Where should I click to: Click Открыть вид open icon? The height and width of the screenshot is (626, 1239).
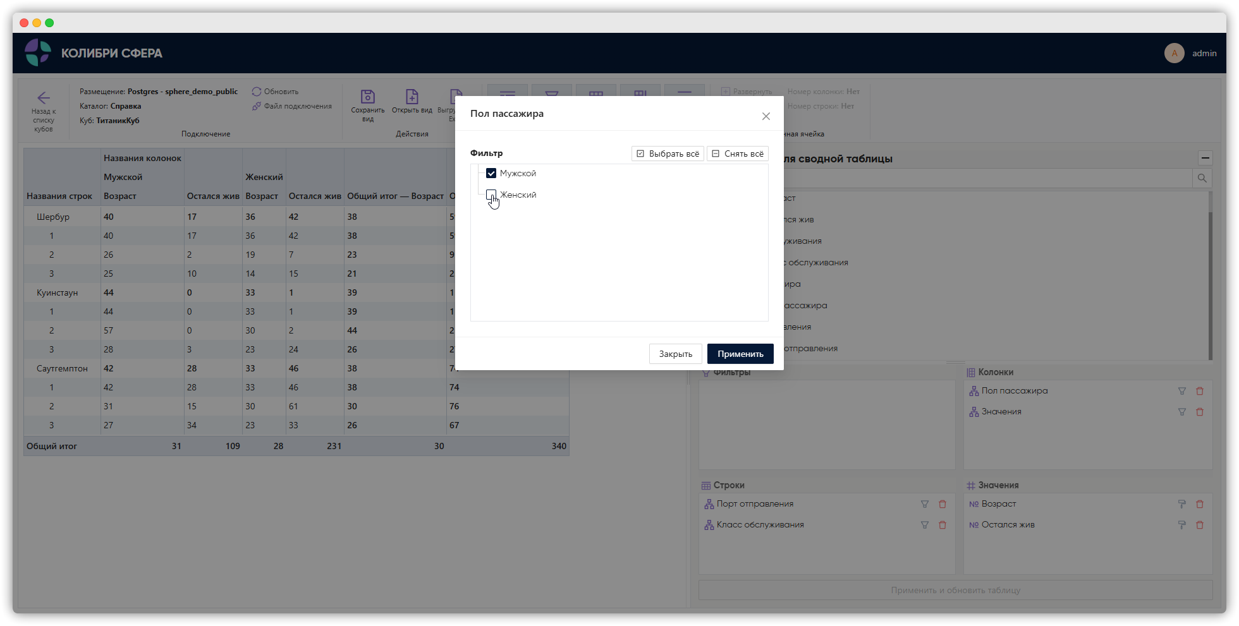412,97
